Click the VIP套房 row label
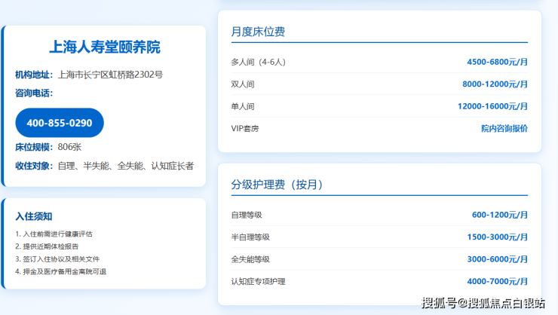This screenshot has height=315, width=558. tap(245, 128)
